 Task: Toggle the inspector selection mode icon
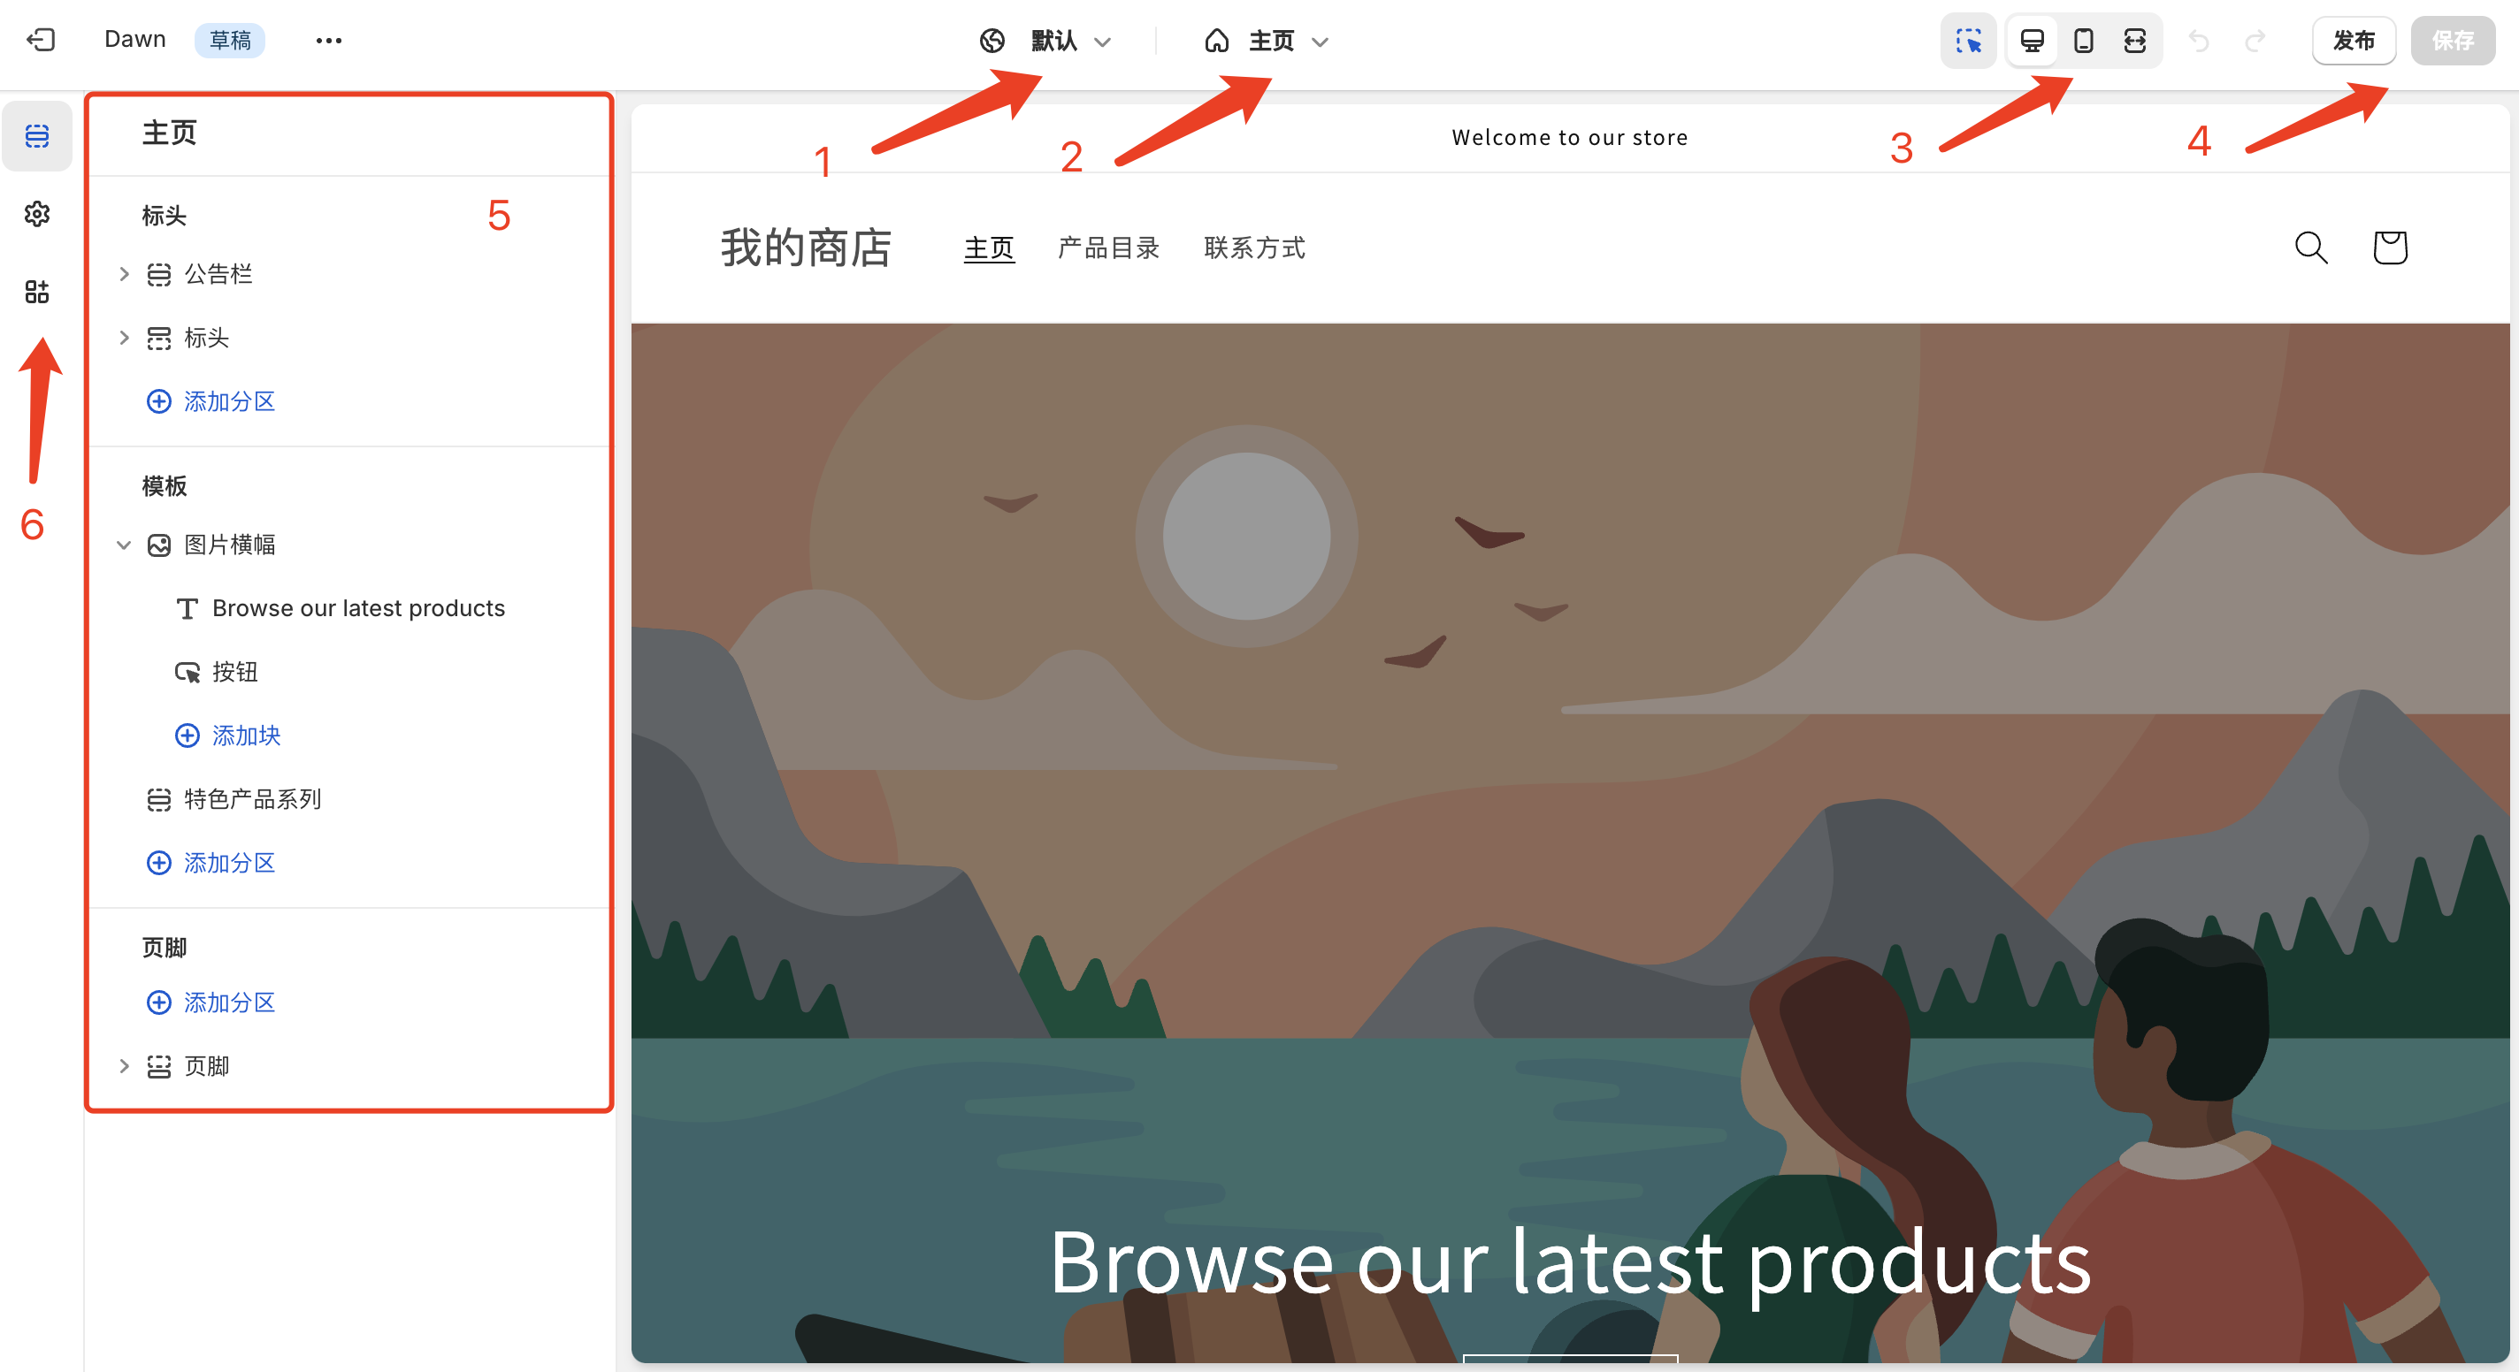[1967, 40]
